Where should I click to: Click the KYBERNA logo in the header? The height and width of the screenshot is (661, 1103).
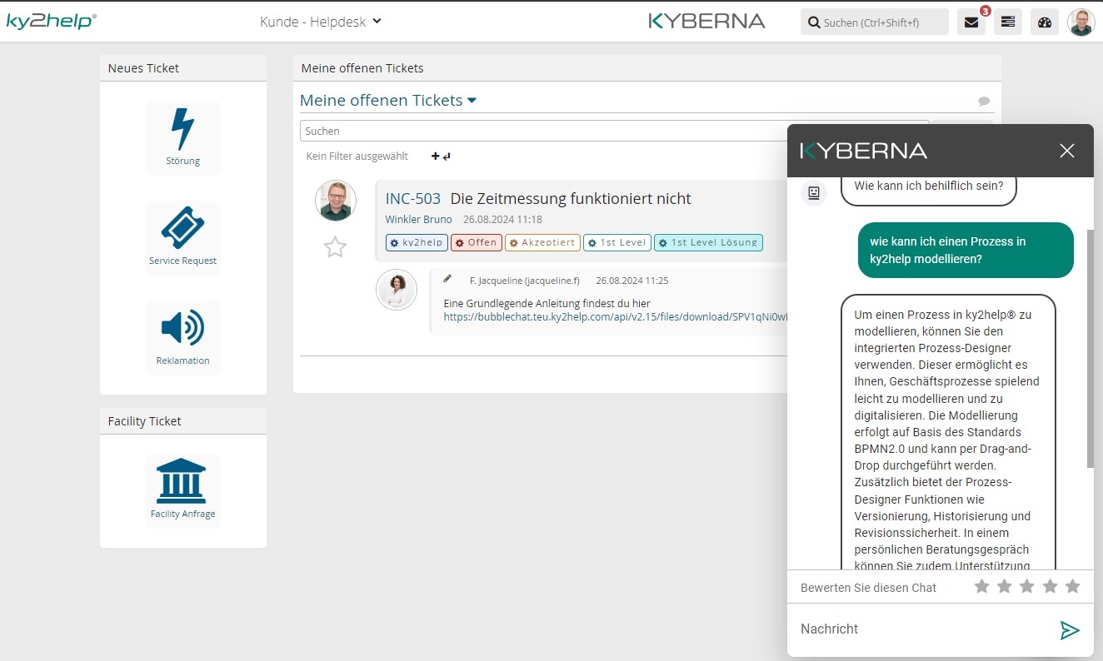pos(706,21)
